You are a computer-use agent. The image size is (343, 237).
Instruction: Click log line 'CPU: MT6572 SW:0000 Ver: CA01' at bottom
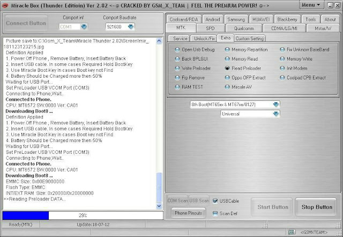pos(42,169)
